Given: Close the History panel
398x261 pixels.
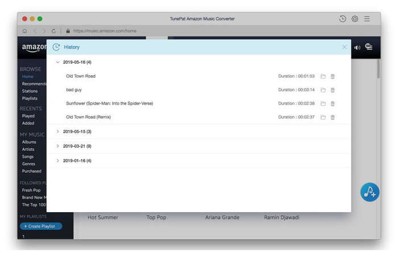Looking at the screenshot, I should (344, 47).
